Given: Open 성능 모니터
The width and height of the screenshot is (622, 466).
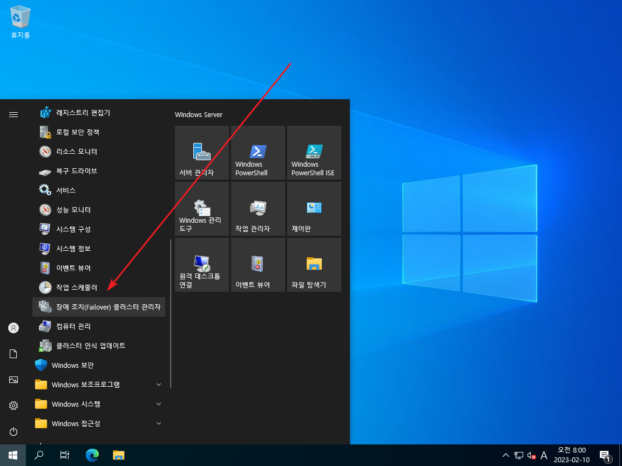Looking at the screenshot, I should 99,210.
